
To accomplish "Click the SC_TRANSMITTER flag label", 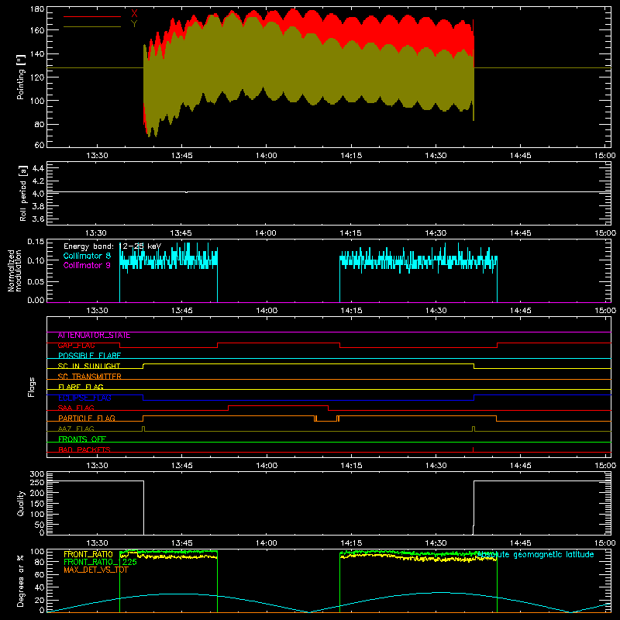I will coord(90,377).
